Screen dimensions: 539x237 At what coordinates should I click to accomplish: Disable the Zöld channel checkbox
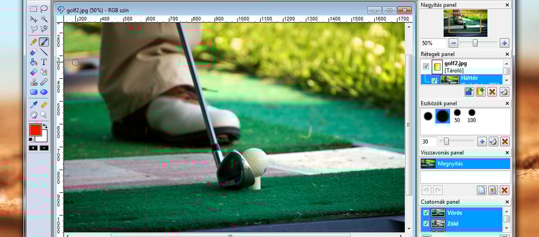pos(426,224)
